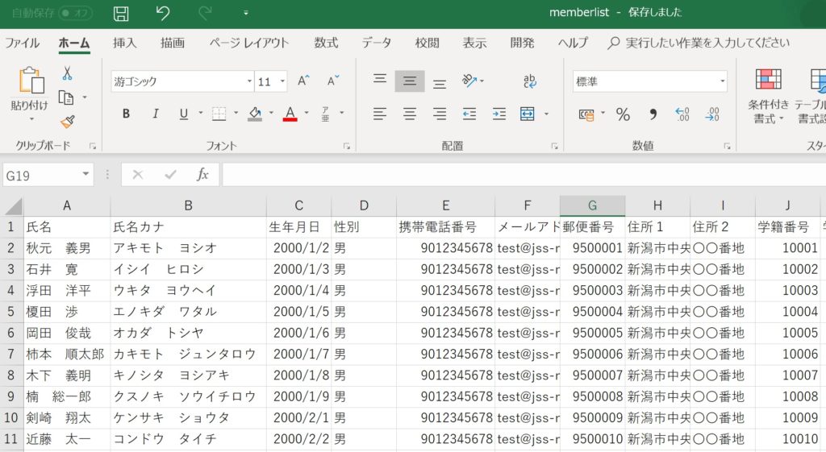The width and height of the screenshot is (826, 452).
Task: Expand the font color dropdown arrow
Action: point(307,113)
